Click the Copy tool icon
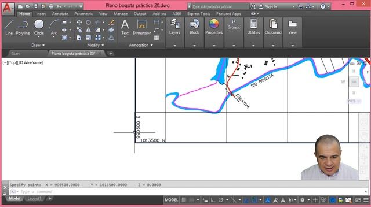 pos(79,30)
